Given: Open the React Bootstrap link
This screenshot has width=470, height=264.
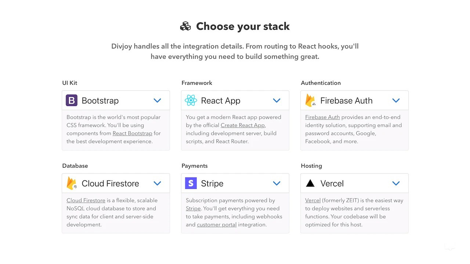Looking at the screenshot, I should tap(132, 133).
